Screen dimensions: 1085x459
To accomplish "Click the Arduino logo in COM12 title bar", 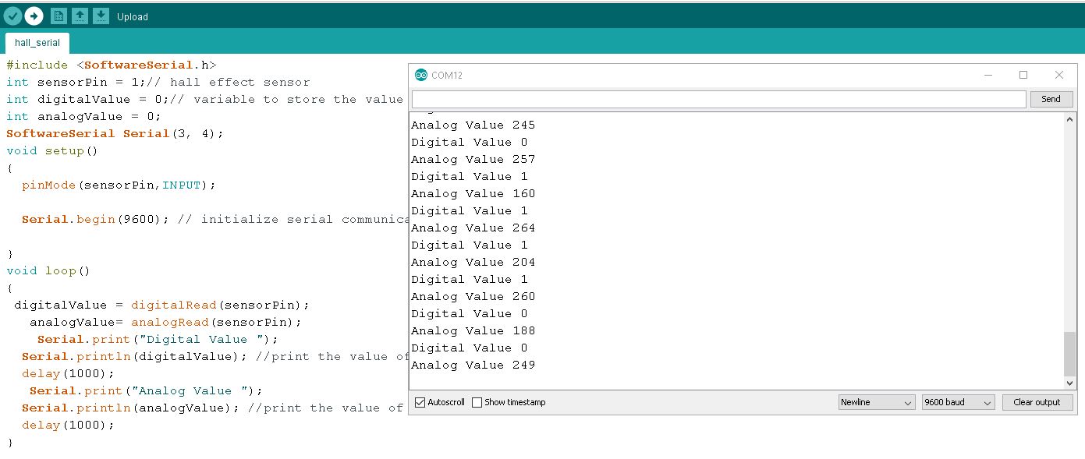I will (x=421, y=76).
